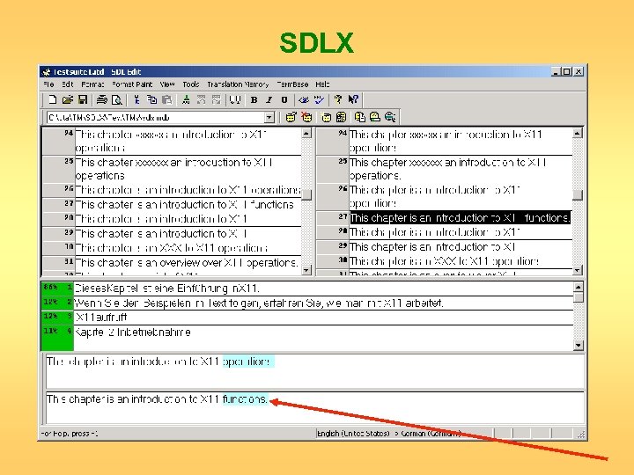Click the Paste clipboard icon
The height and width of the screenshot is (475, 634).
166,99
